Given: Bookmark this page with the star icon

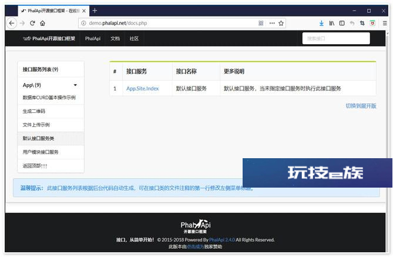Looking at the screenshot, I should tap(281, 23).
